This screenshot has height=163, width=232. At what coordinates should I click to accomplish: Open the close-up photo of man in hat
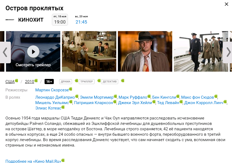[x=145, y=51]
